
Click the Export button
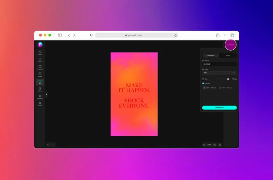point(230,45)
